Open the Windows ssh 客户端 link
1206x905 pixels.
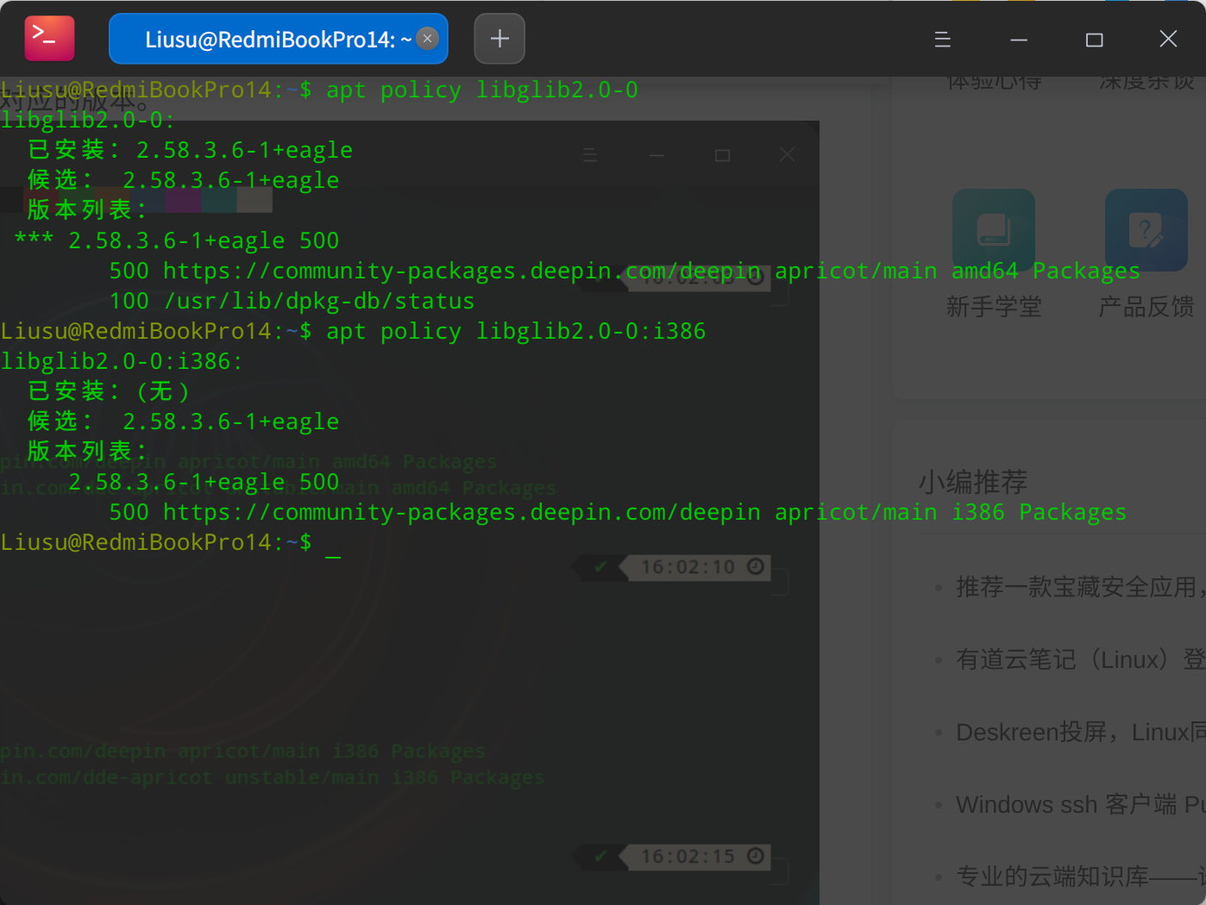(x=1078, y=804)
